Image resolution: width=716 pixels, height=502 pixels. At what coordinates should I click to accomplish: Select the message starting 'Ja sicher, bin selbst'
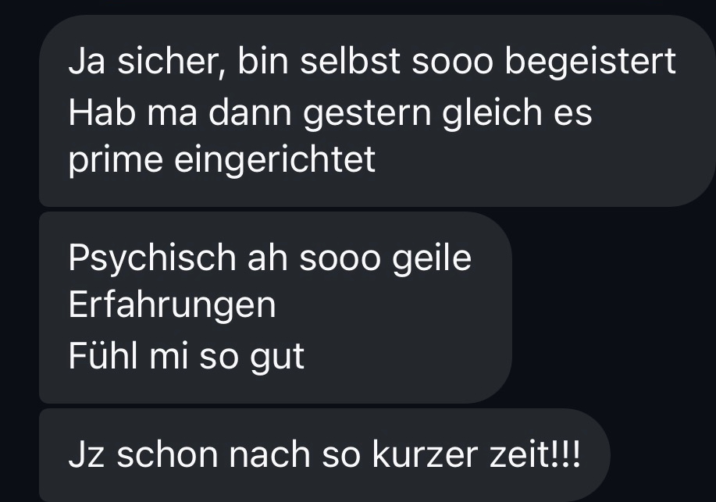pos(377,111)
